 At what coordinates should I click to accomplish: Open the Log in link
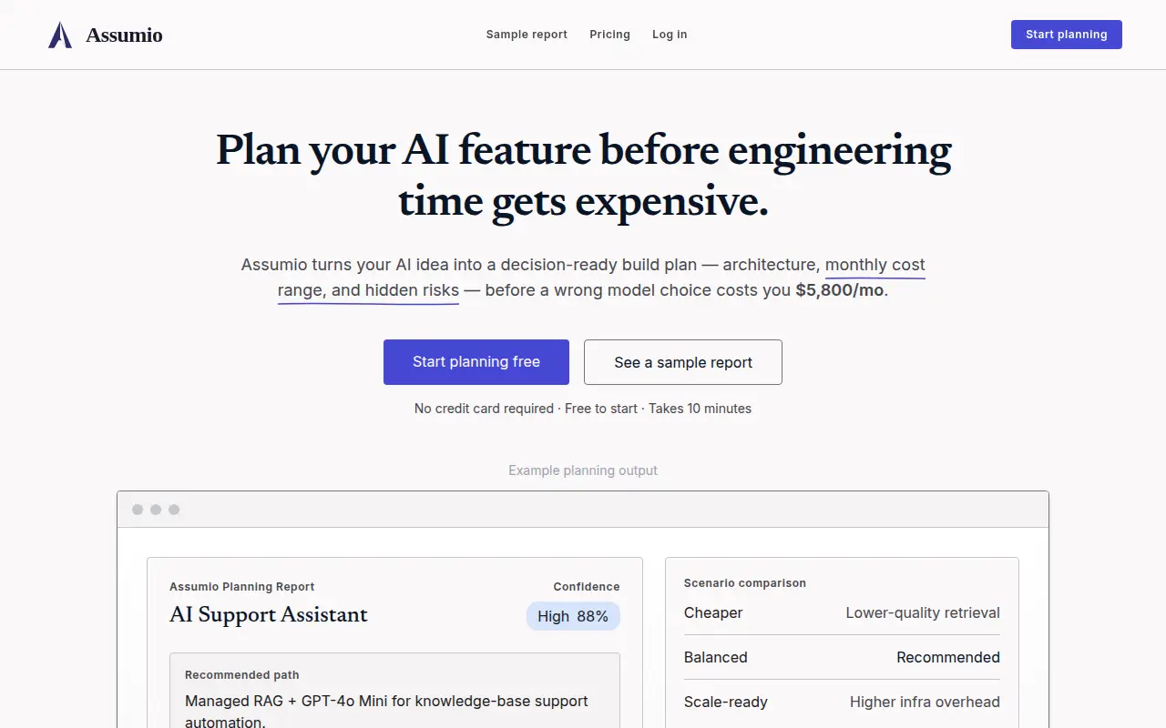(x=670, y=35)
